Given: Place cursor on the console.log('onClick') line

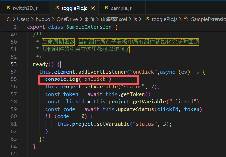Looking at the screenshot, I should pos(78,79).
